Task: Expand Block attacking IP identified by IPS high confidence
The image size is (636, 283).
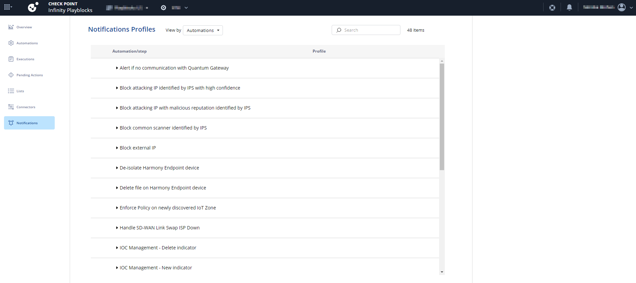Action: [x=117, y=88]
